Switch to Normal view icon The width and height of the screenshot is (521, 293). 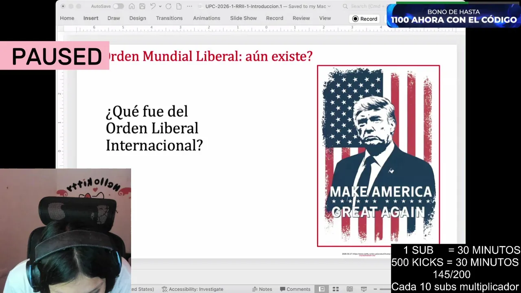pos(322,289)
